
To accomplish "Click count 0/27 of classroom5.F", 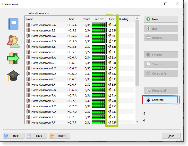I will point(87,52).
